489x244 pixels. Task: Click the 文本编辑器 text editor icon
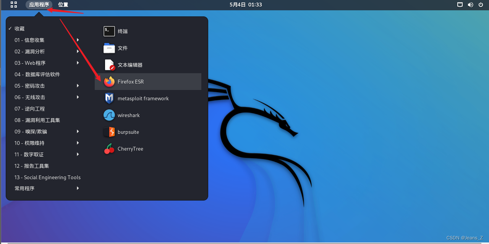[x=109, y=65]
